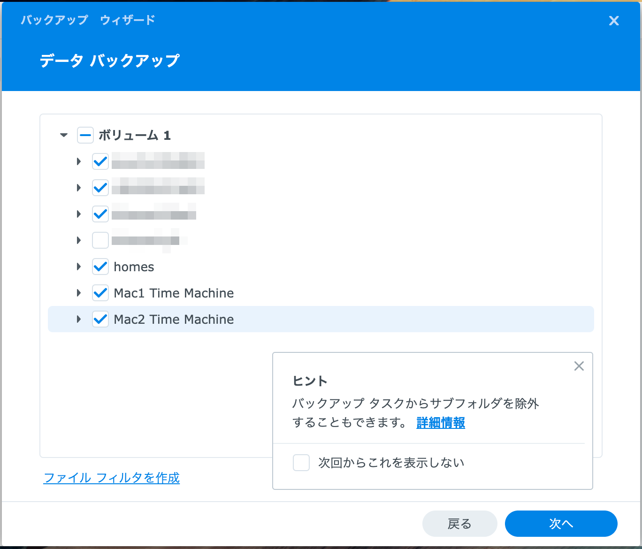Expand the Mac2 Time Machine folder
The width and height of the screenshot is (642, 549).
(79, 319)
